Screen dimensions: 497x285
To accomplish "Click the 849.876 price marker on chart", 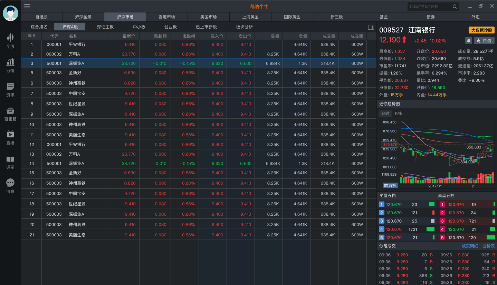I will [390, 145].
